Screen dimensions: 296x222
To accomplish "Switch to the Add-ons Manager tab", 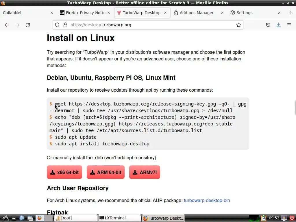I will (199, 13).
